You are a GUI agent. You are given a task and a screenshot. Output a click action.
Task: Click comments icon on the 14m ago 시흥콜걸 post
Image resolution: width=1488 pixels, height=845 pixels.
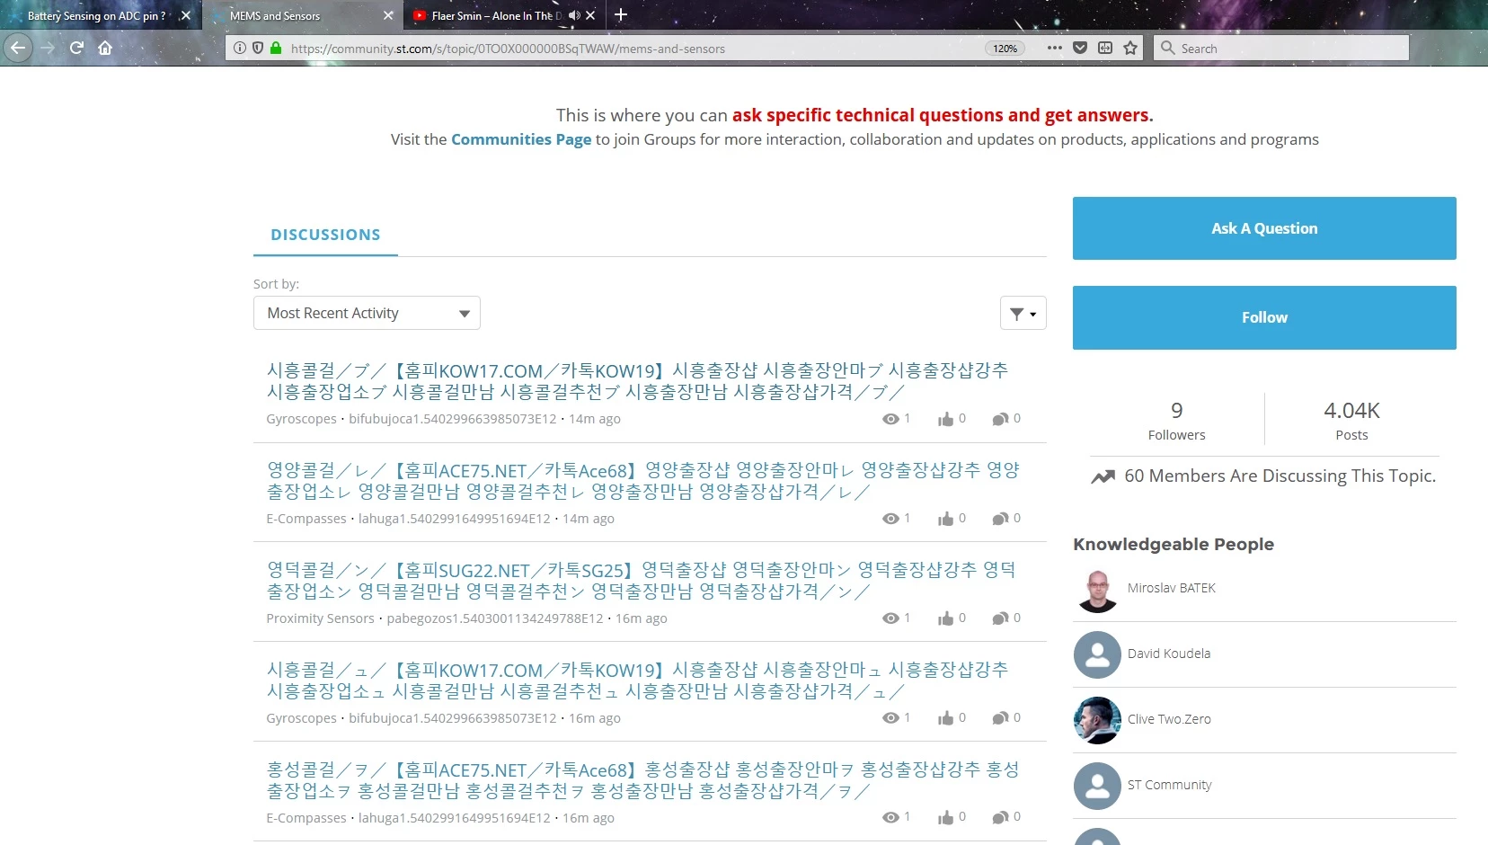tap(1000, 419)
